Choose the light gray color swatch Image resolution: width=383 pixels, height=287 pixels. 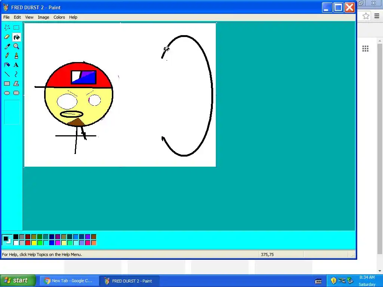(x=22, y=243)
